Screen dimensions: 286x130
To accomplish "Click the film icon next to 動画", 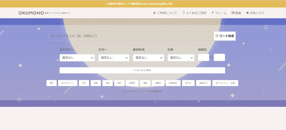I will (x=233, y=13).
